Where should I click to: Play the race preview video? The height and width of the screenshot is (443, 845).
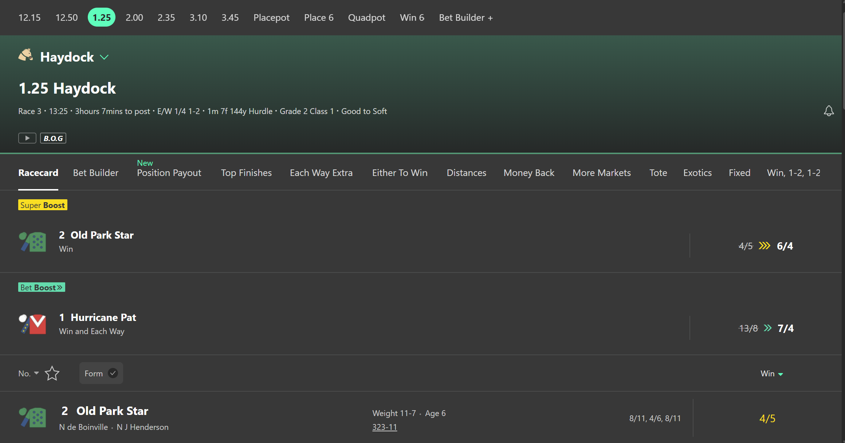(x=27, y=138)
